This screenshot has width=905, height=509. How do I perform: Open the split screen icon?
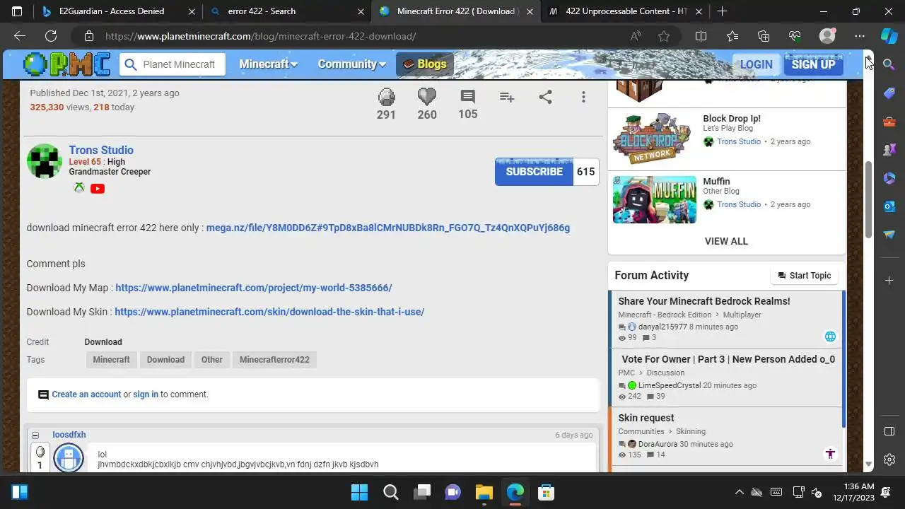(701, 36)
